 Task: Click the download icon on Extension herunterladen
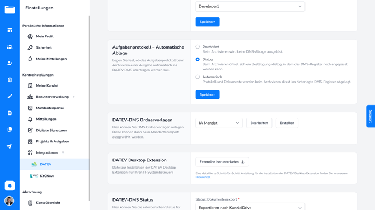pyautogui.click(x=243, y=162)
